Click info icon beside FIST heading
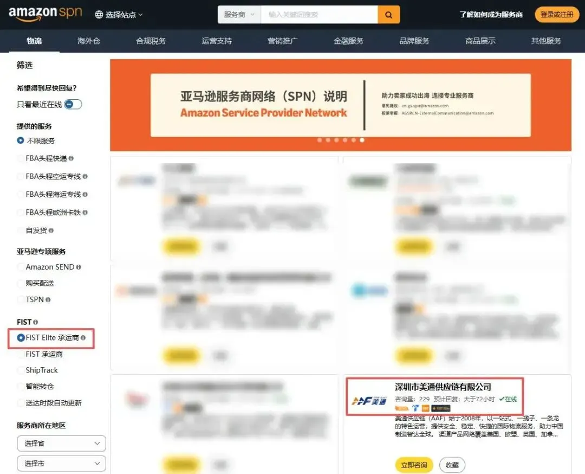Screen dimensions: 585x474 (x=35, y=322)
